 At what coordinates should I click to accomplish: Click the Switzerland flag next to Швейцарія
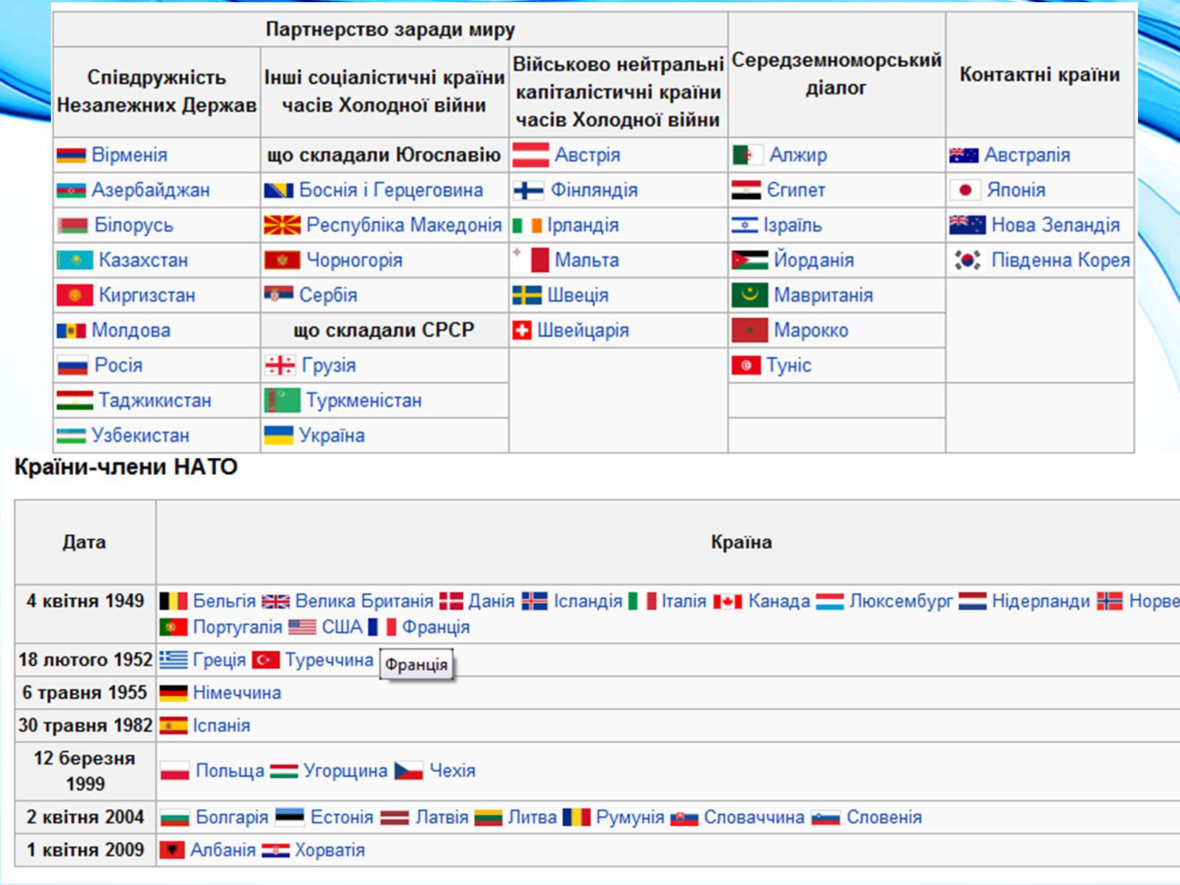click(x=521, y=330)
